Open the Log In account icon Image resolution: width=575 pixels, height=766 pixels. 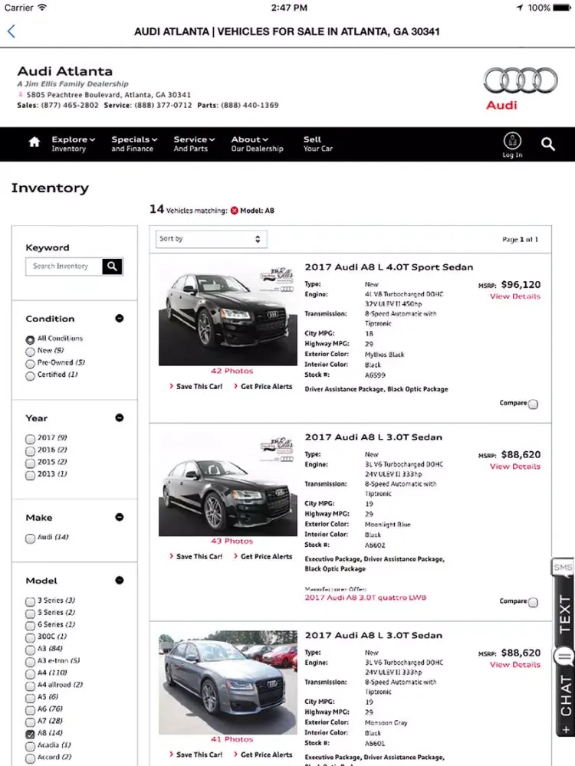pyautogui.click(x=512, y=145)
